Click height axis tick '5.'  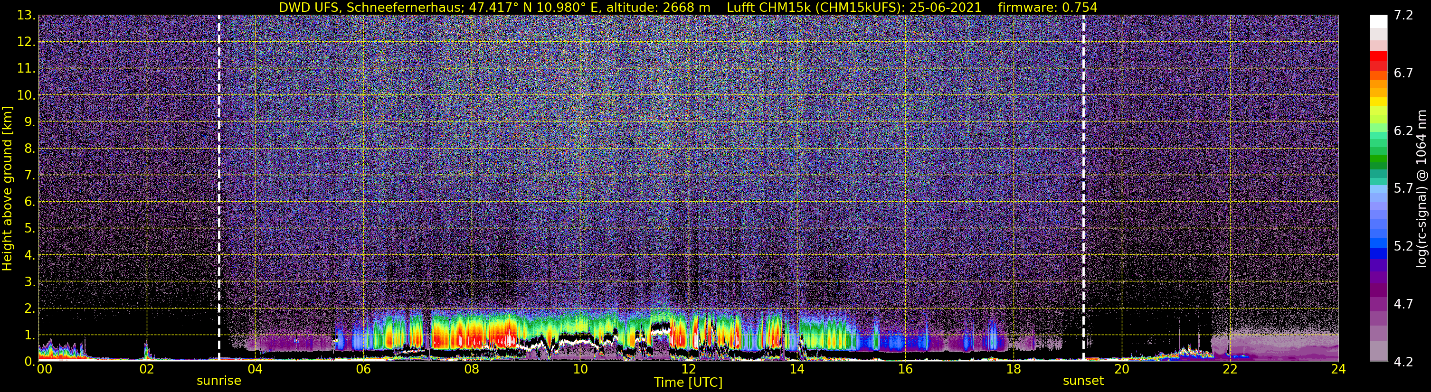pyautogui.click(x=29, y=228)
